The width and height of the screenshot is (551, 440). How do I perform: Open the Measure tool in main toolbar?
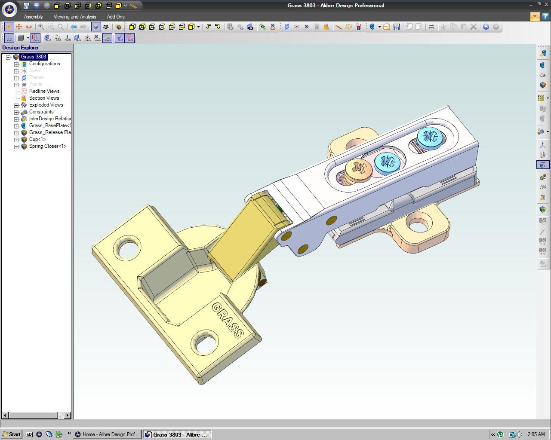click(x=339, y=27)
